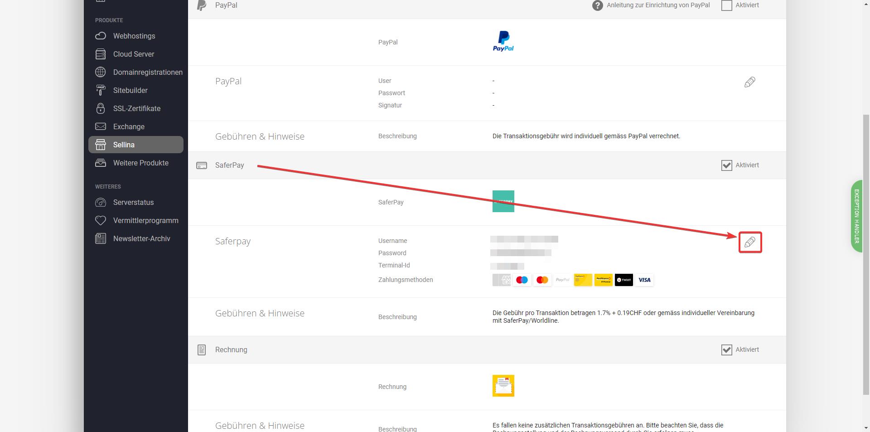Screen dimensions: 870x432
Task: Click the PayPal section header icon
Action: tap(202, 5)
